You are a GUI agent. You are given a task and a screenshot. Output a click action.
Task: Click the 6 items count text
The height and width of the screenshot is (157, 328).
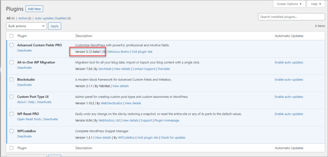coord(320,26)
